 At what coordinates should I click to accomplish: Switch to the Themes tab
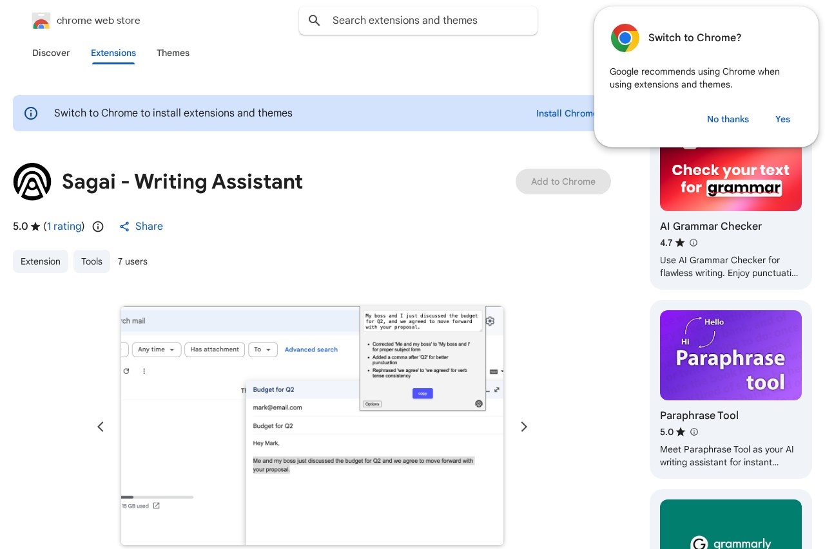(173, 53)
